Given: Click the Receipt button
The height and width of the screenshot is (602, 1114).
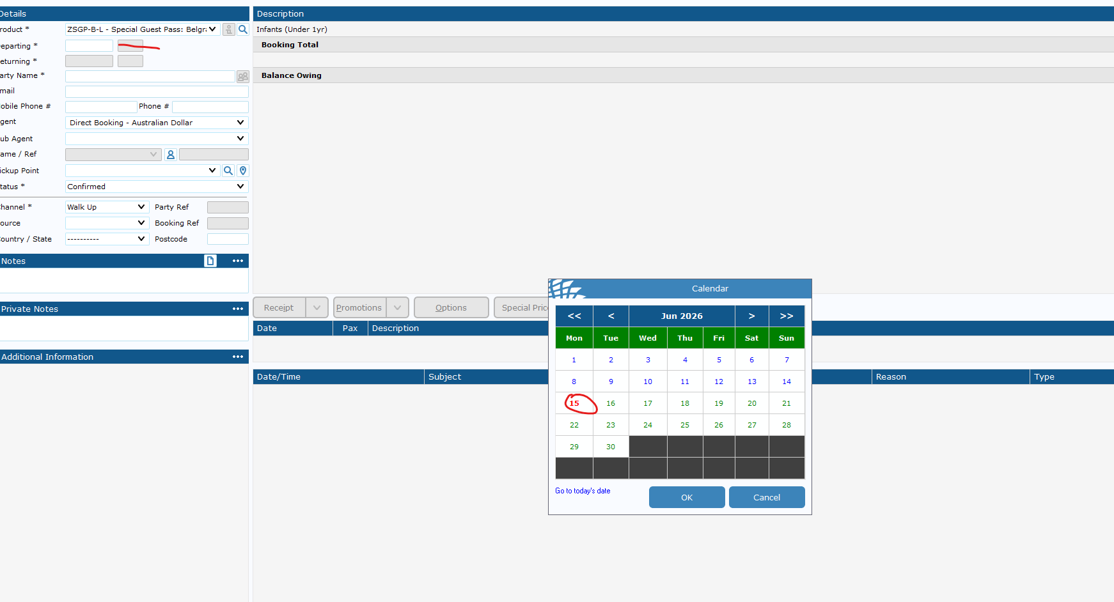Looking at the screenshot, I should tap(279, 307).
